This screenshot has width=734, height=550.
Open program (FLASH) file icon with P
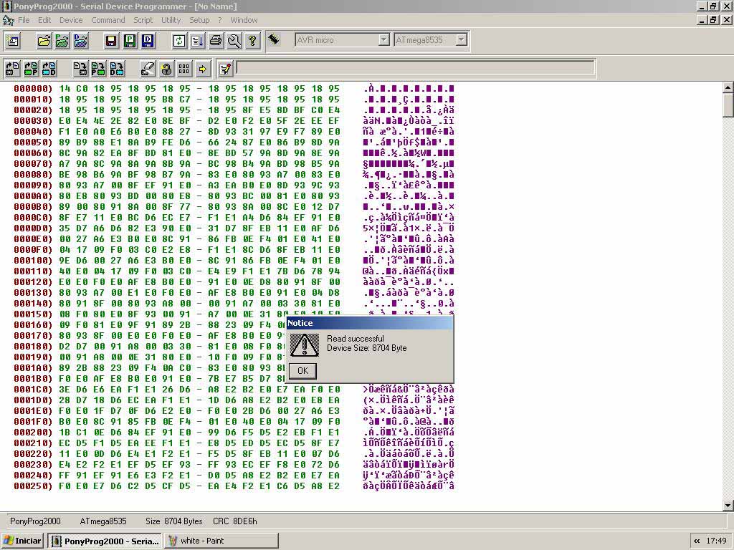[x=62, y=41]
